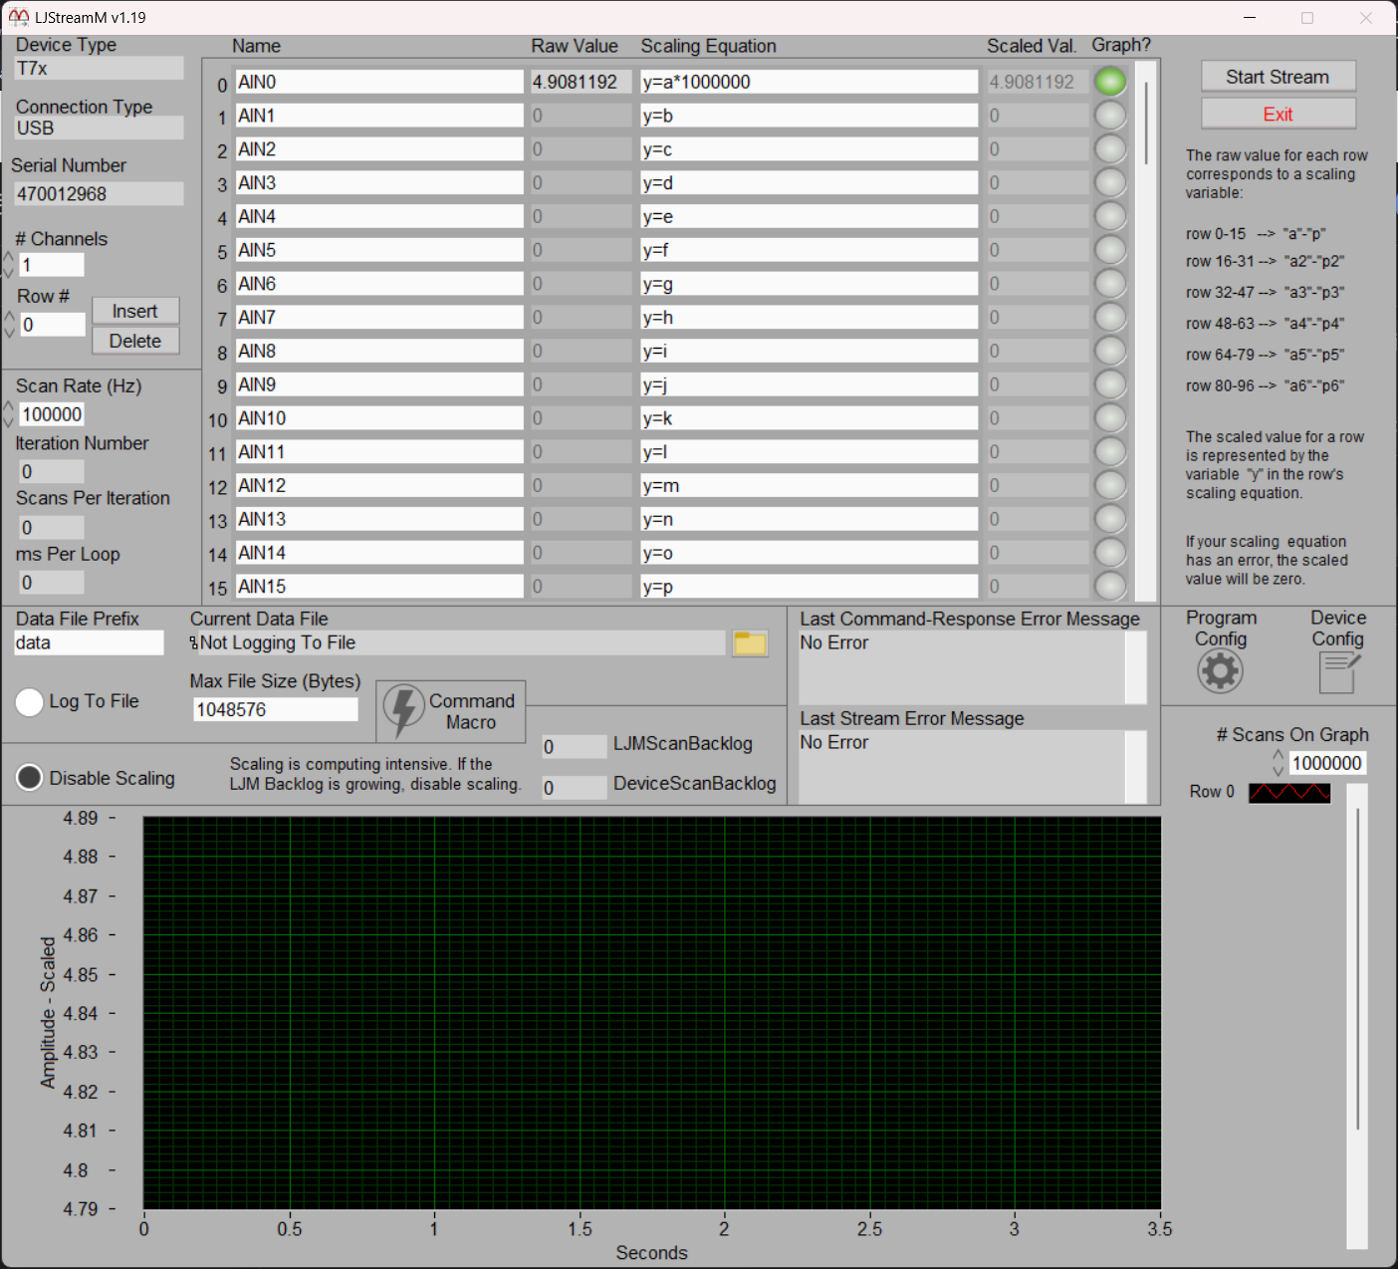
Task: Click the Row 0 graph line swatch
Action: (x=1289, y=792)
